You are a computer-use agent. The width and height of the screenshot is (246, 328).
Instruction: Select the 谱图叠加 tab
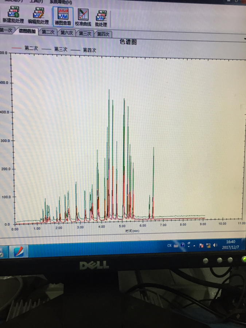tap(27, 31)
